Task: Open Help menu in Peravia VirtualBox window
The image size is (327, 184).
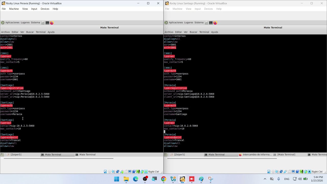Action: [x=55, y=9]
